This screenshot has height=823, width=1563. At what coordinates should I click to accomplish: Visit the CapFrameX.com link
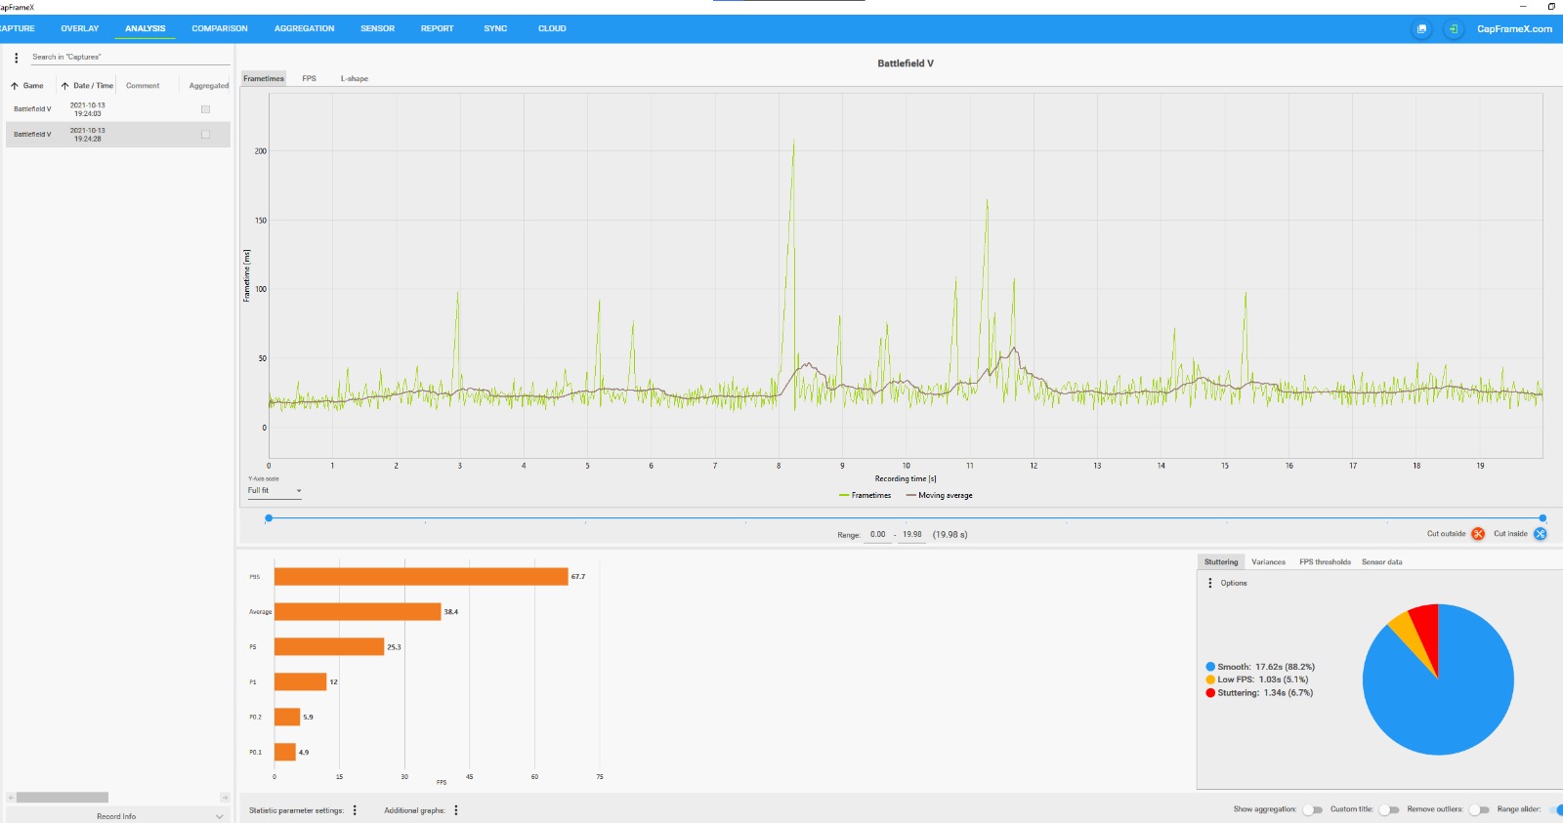click(1514, 29)
